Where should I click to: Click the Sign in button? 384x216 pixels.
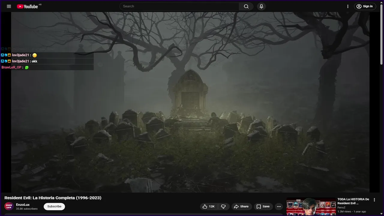365,6
